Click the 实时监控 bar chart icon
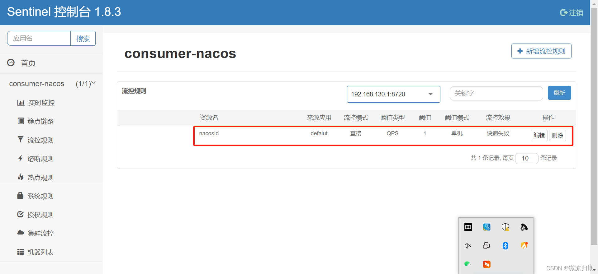 pyautogui.click(x=21, y=103)
